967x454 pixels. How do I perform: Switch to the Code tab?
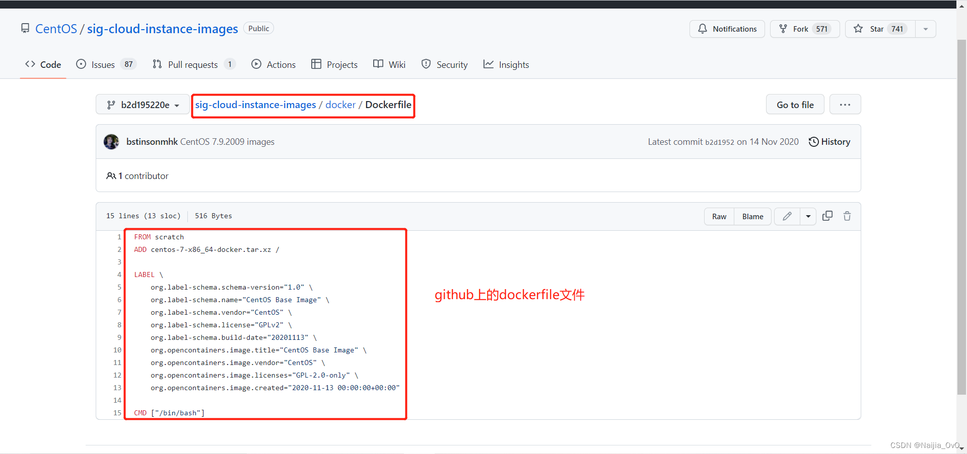[43, 64]
